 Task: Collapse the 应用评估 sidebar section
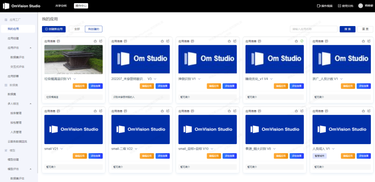pyautogui.click(x=31, y=48)
